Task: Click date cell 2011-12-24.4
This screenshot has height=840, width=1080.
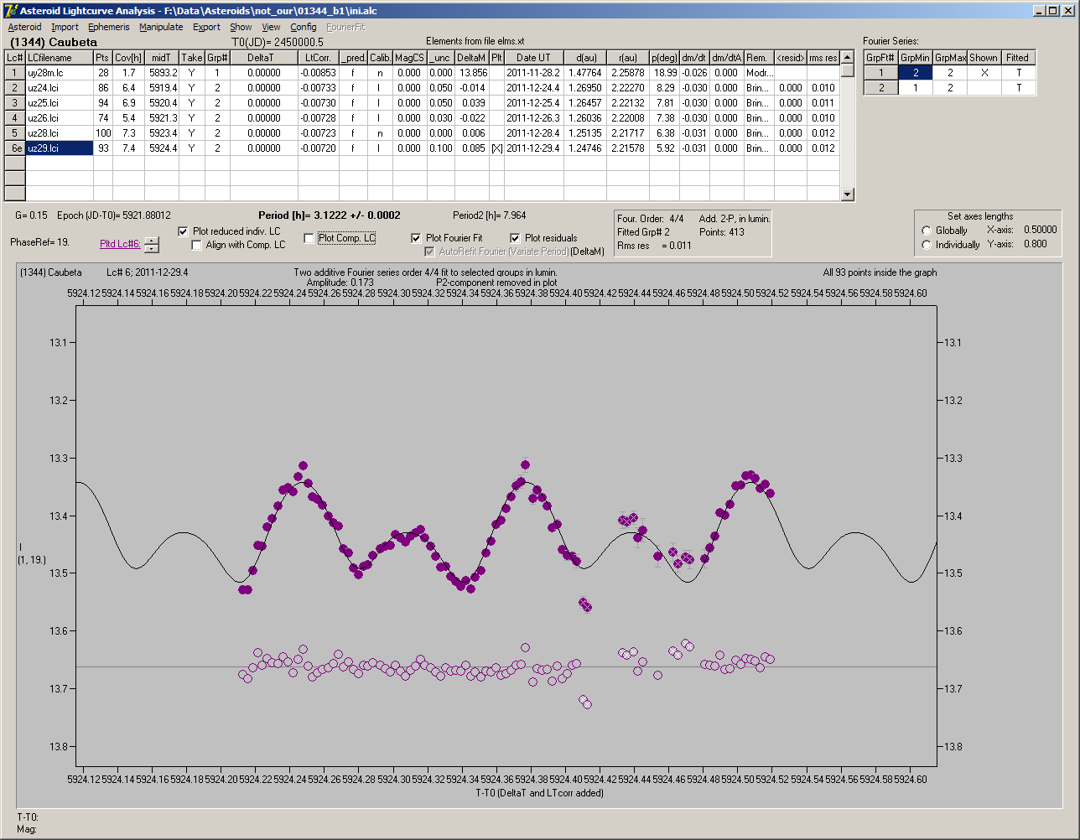Action: [533, 87]
